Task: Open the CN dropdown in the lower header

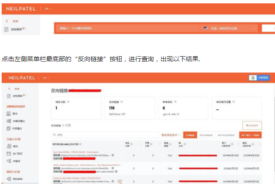Action: (46, 78)
